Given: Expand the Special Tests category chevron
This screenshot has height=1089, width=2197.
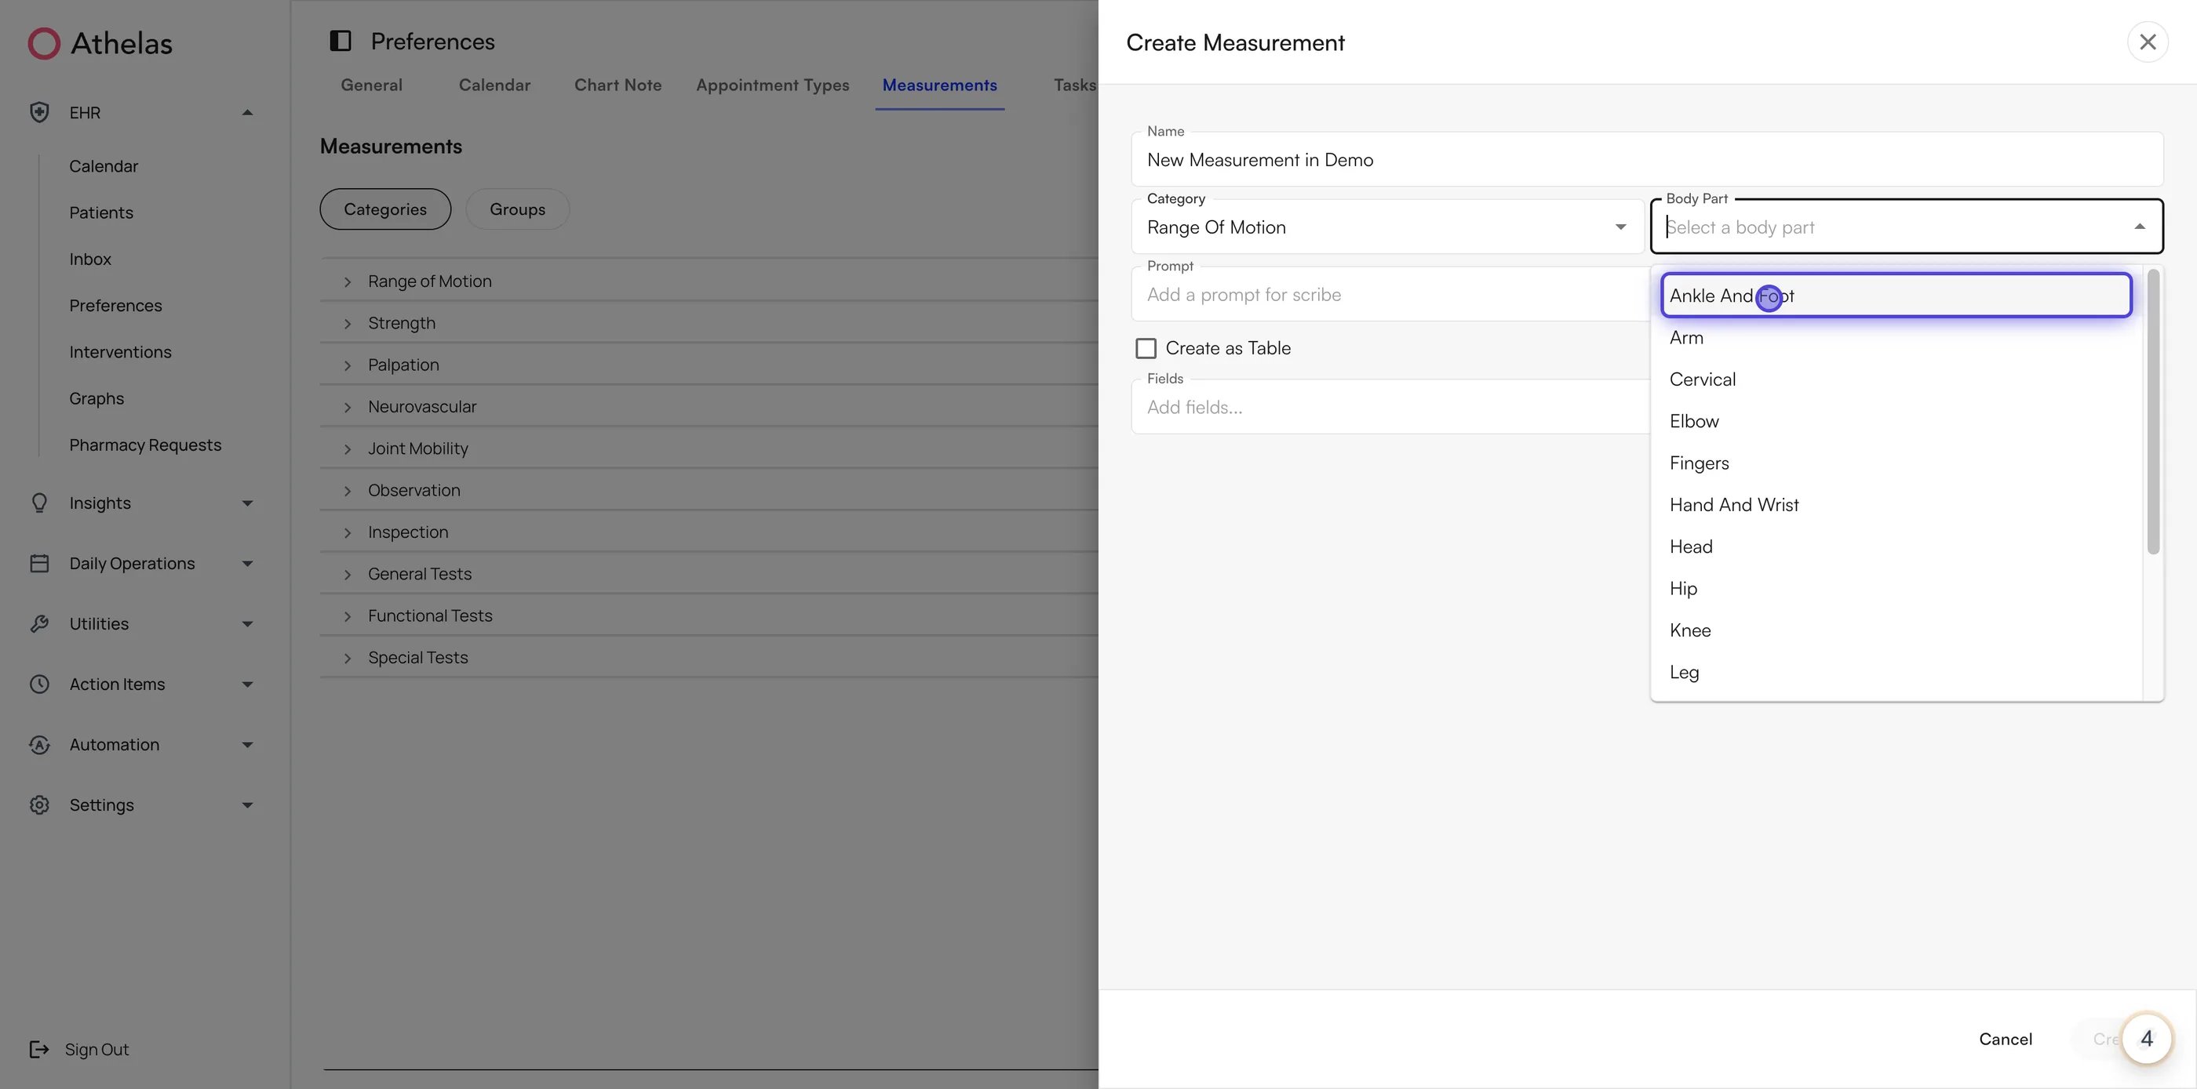Looking at the screenshot, I should pyautogui.click(x=347, y=658).
